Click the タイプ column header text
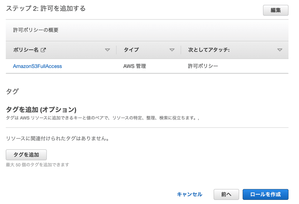299x204 pixels. (131, 50)
